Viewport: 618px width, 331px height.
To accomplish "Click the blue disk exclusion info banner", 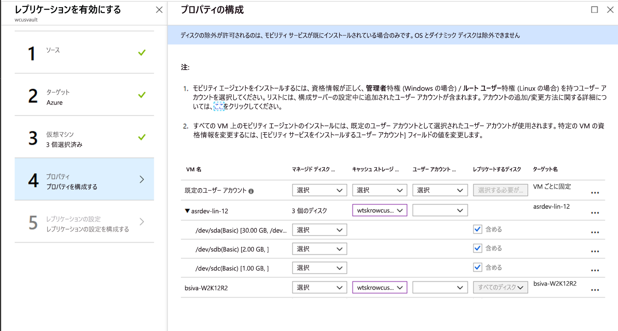I will [393, 35].
